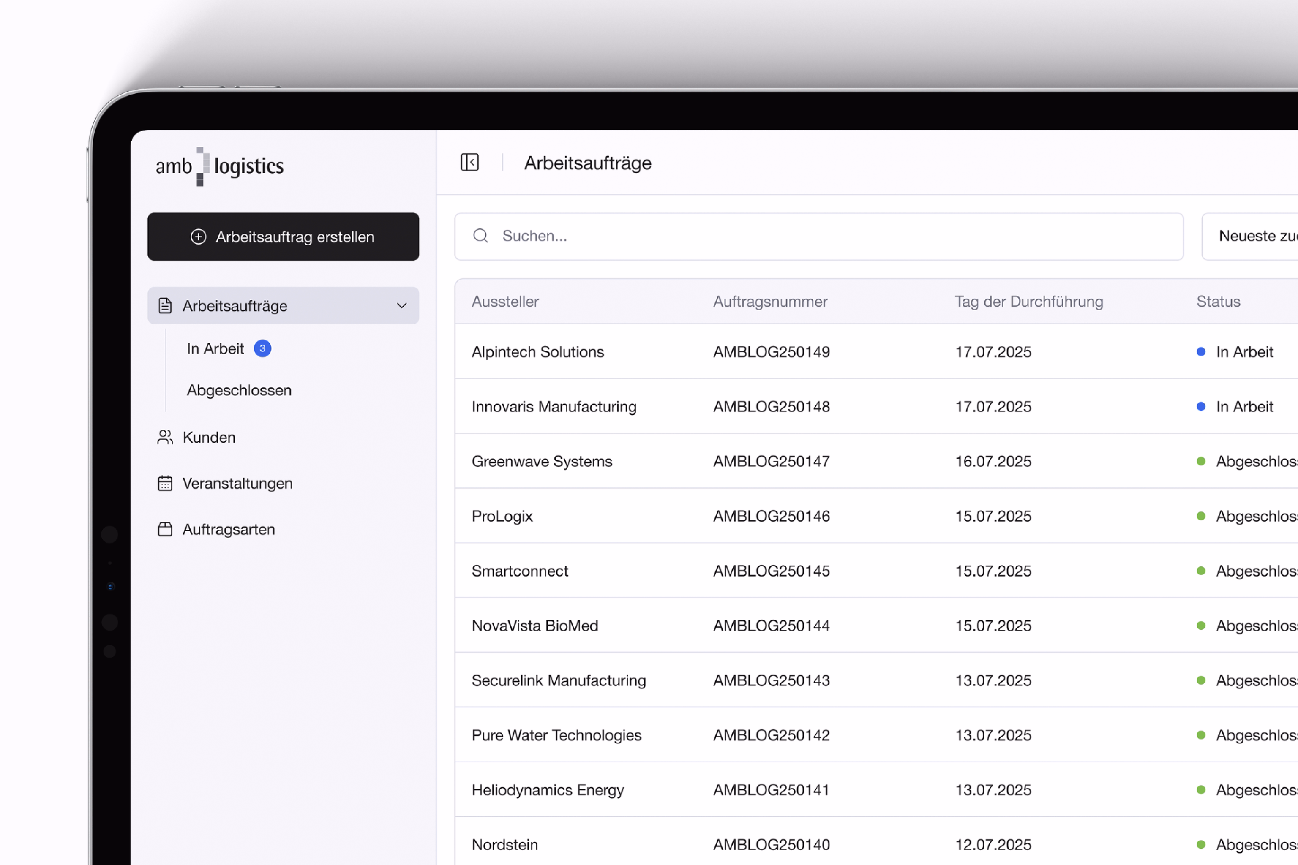Click the magnifier icon in the search field

click(x=481, y=236)
